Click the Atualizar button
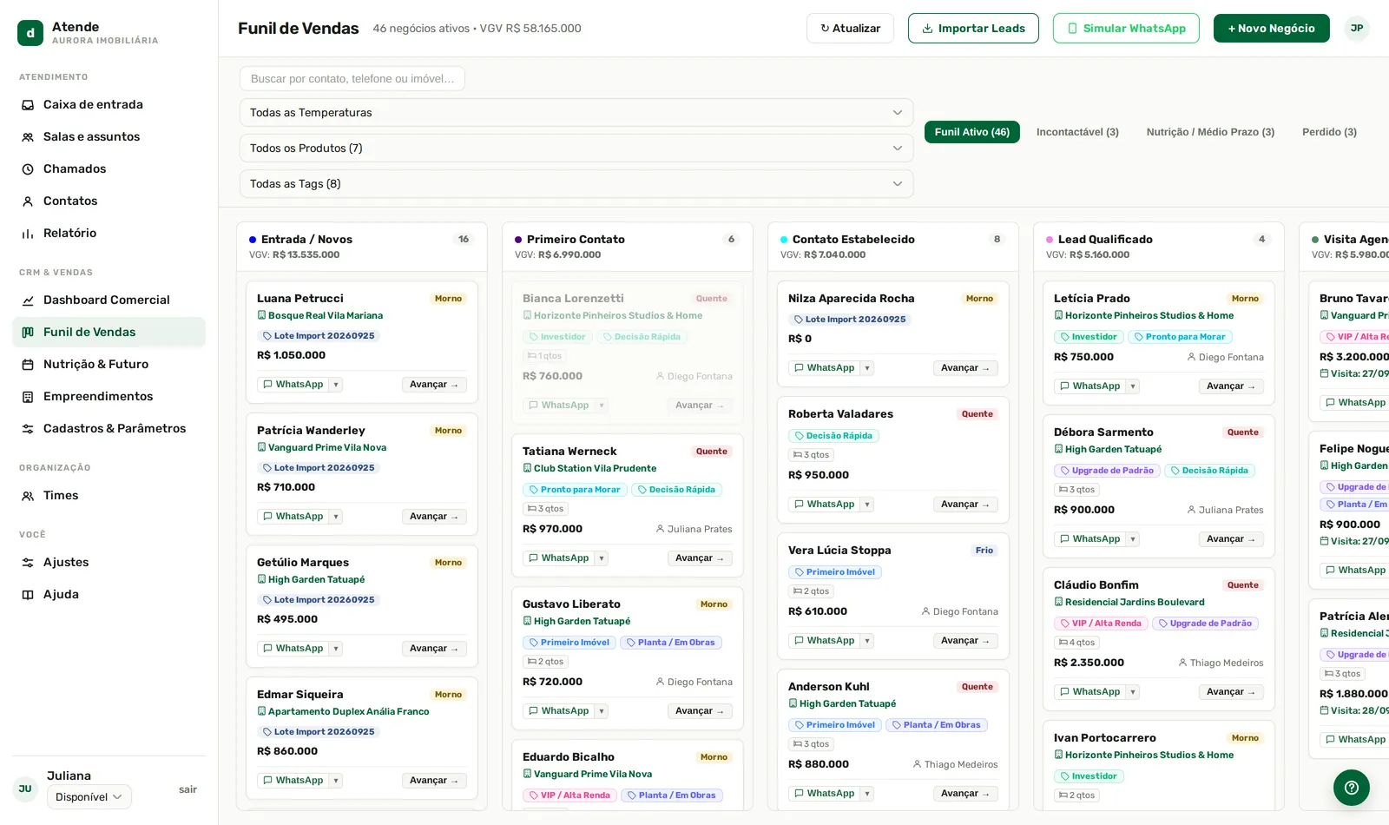Image resolution: width=1389 pixels, height=825 pixels. [850, 29]
